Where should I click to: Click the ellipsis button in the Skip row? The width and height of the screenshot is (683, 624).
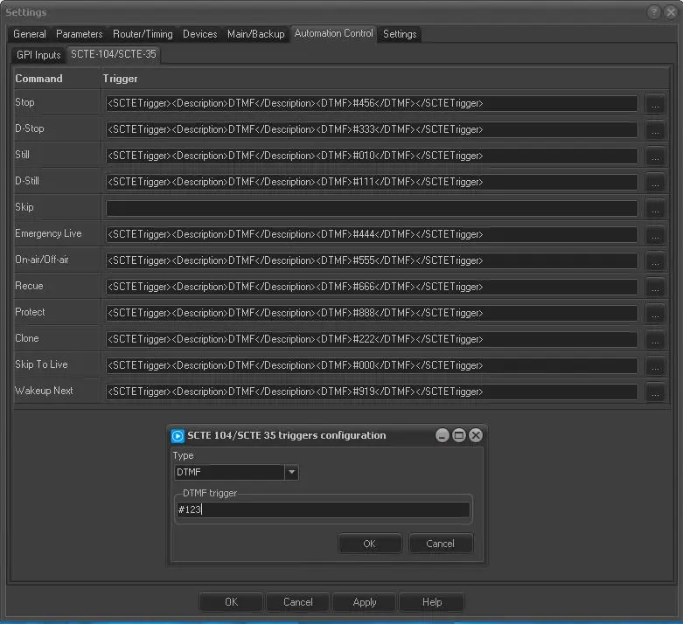pos(655,209)
